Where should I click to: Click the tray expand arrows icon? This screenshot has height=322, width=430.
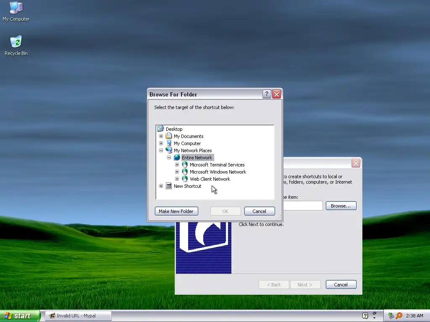(374, 315)
